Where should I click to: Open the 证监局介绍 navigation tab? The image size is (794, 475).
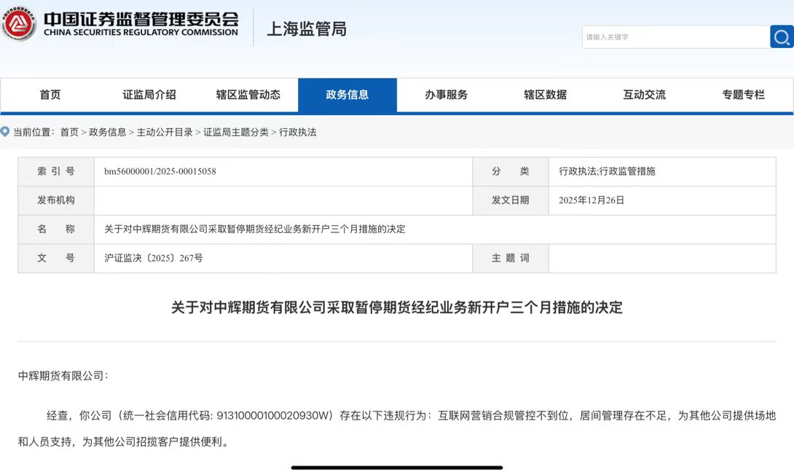click(x=149, y=95)
